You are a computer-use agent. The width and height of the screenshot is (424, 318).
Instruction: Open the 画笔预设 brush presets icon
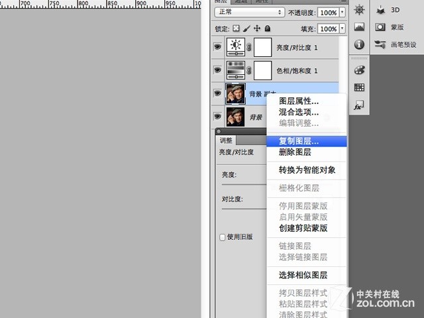[380, 44]
